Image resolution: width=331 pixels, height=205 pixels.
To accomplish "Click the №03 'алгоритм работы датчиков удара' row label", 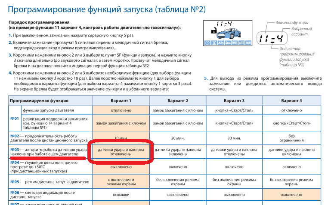I will 49,152.
